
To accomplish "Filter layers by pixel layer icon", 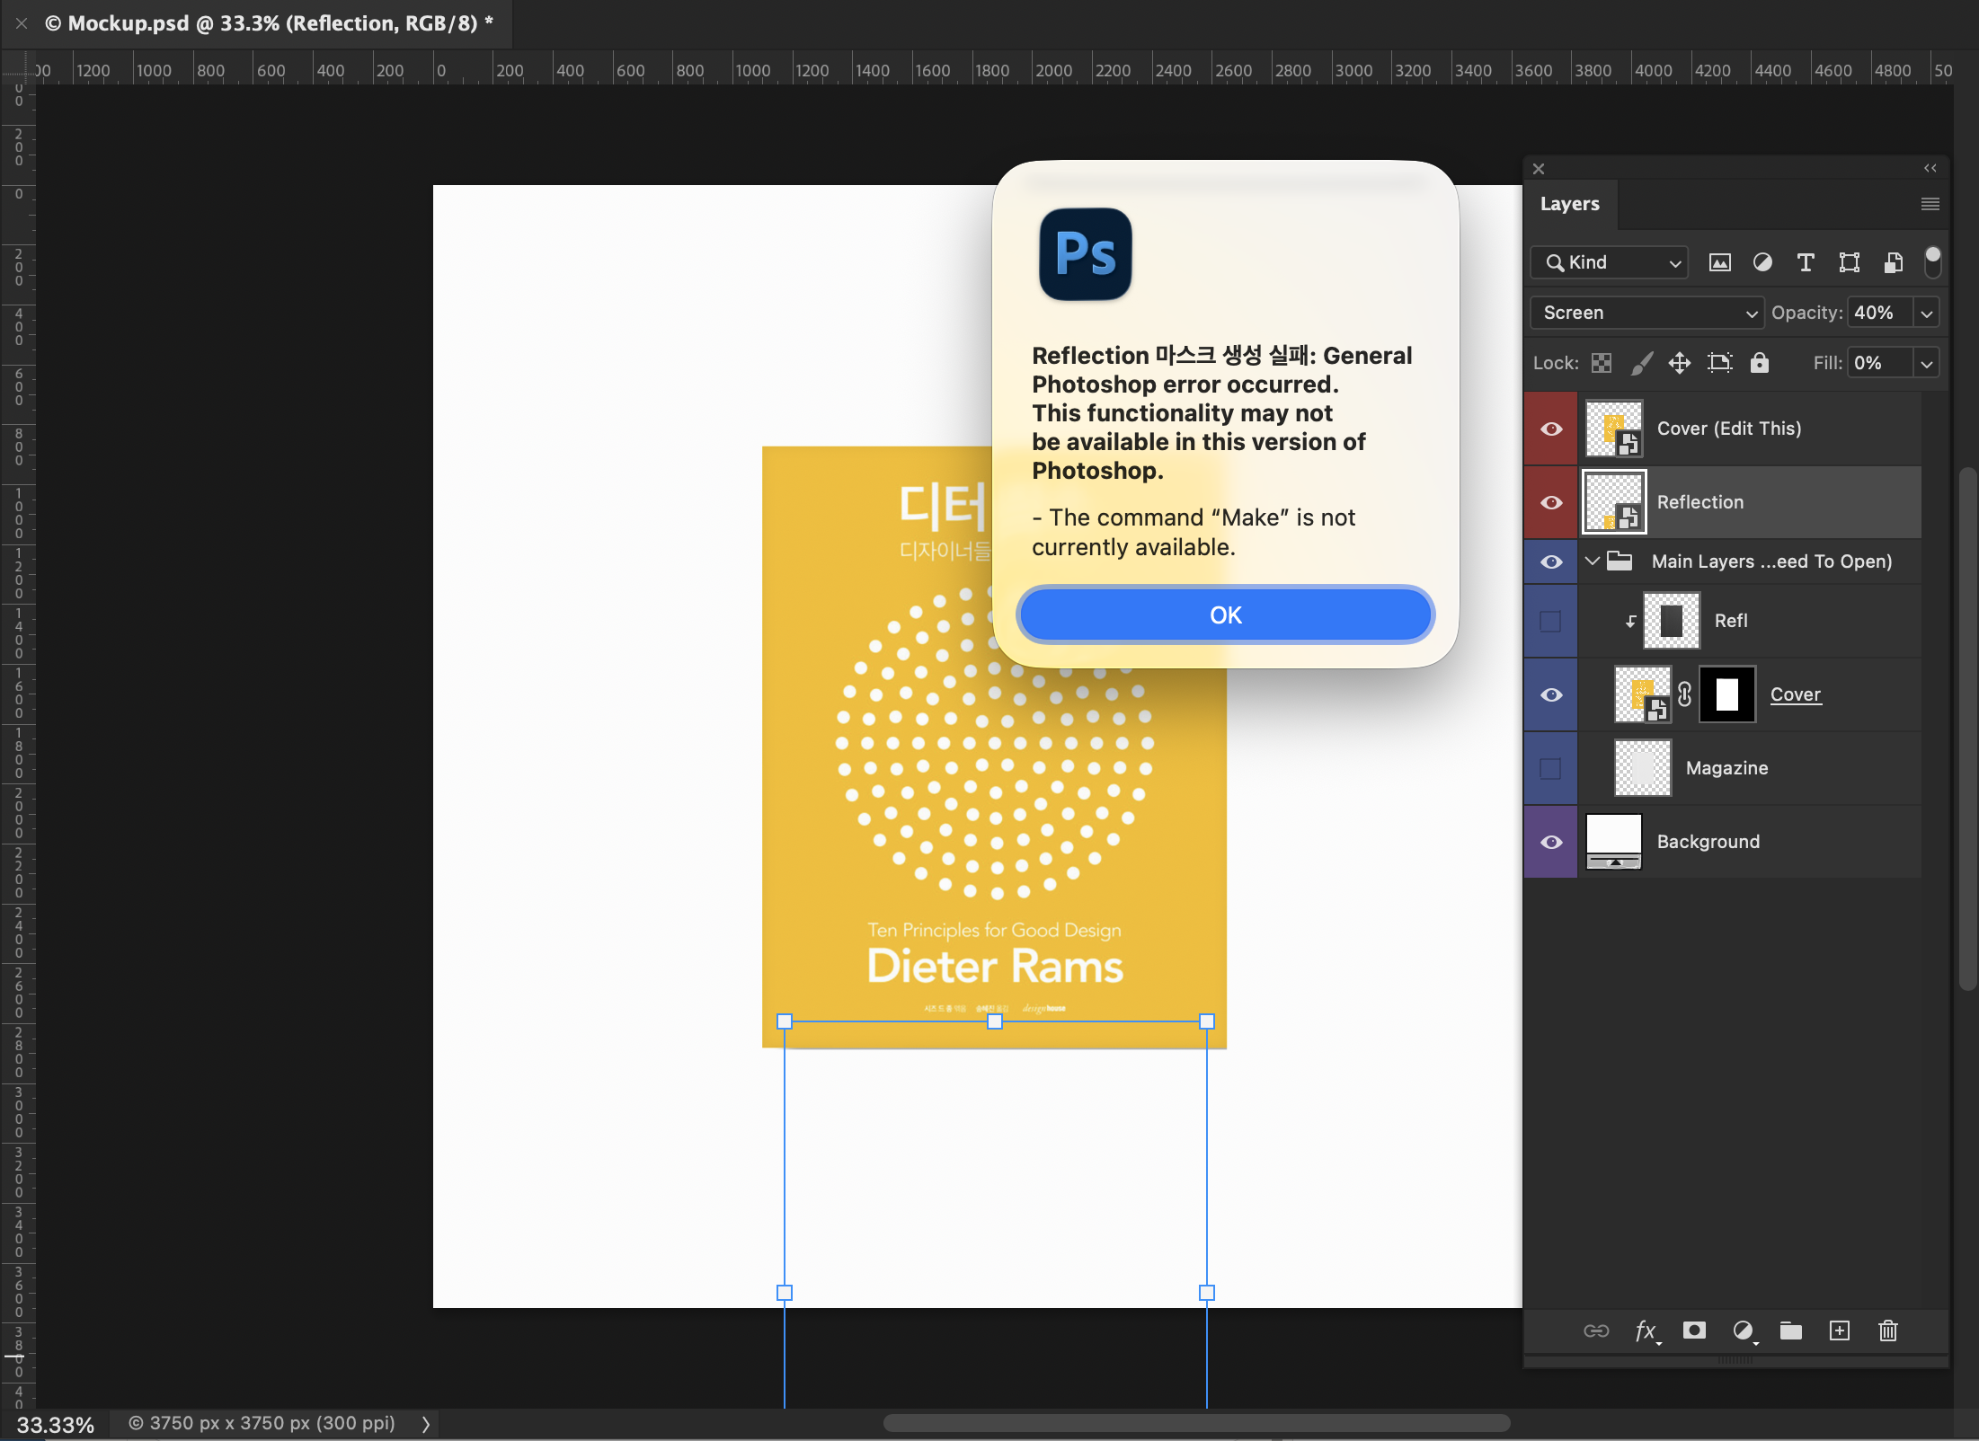I will point(1719,262).
